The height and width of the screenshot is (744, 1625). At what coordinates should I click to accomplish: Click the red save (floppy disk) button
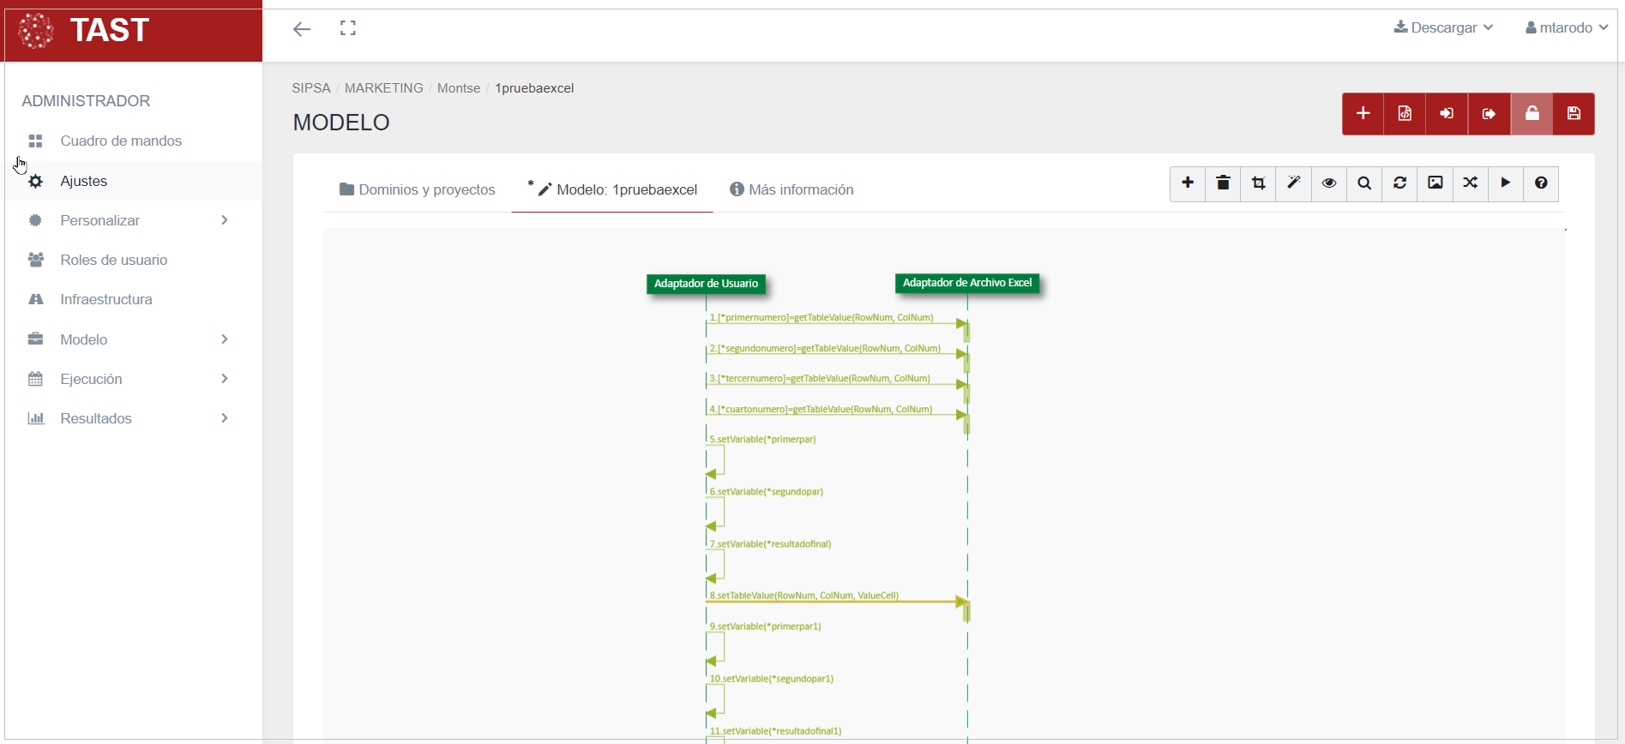click(1574, 114)
